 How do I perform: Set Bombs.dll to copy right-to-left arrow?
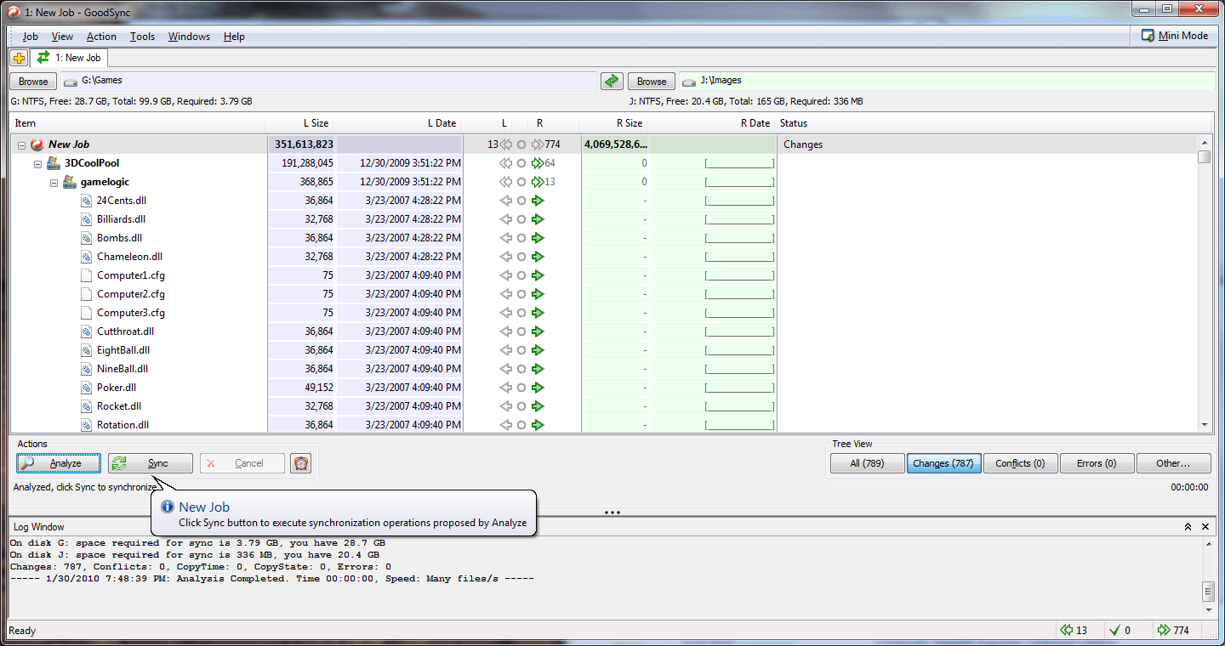[506, 238]
